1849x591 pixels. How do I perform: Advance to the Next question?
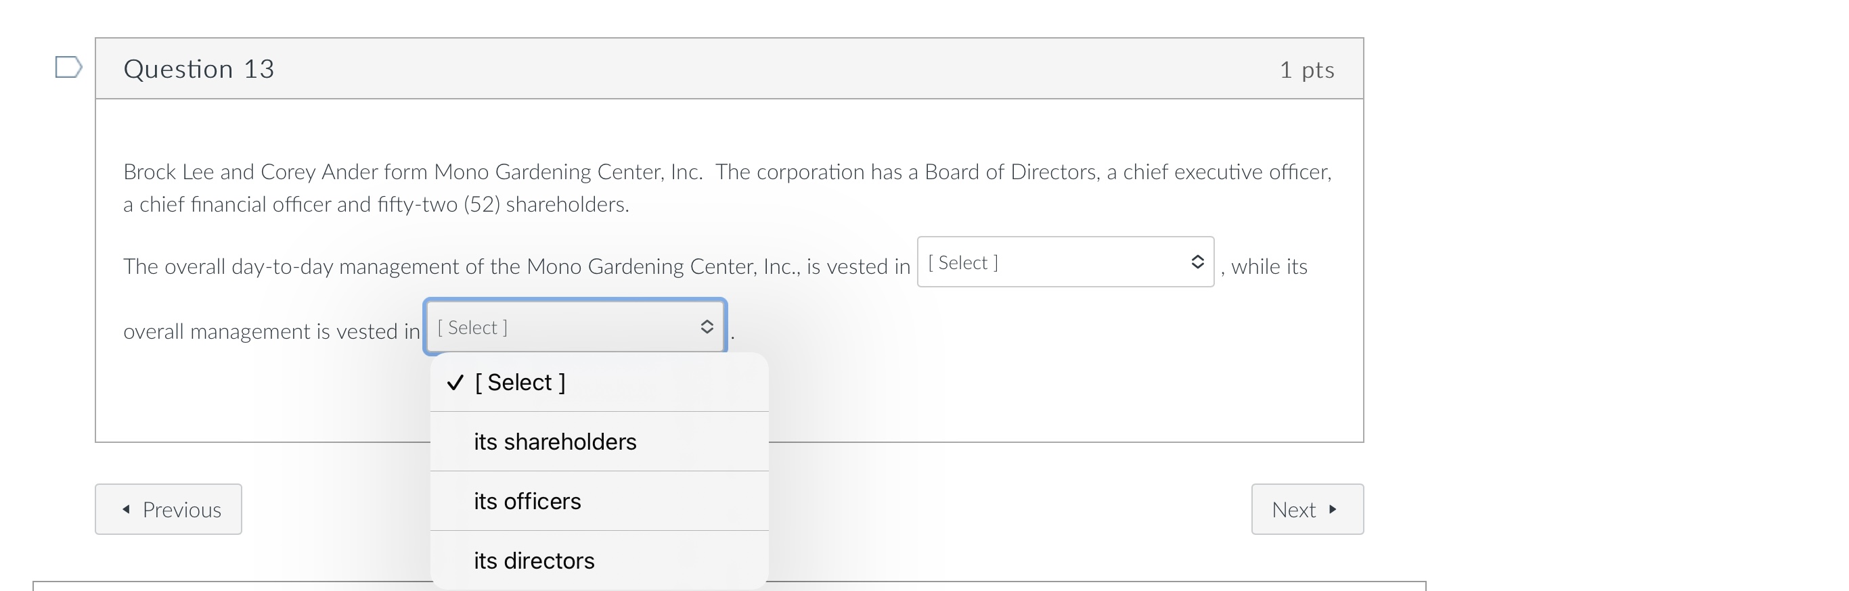click(1306, 509)
